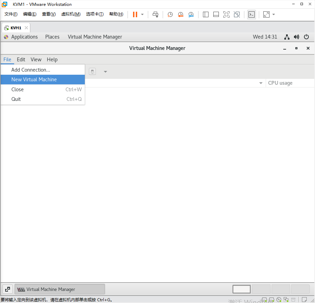Take a snapshot of this virtual machine
315x303 pixels.
pyautogui.click(x=170, y=14)
